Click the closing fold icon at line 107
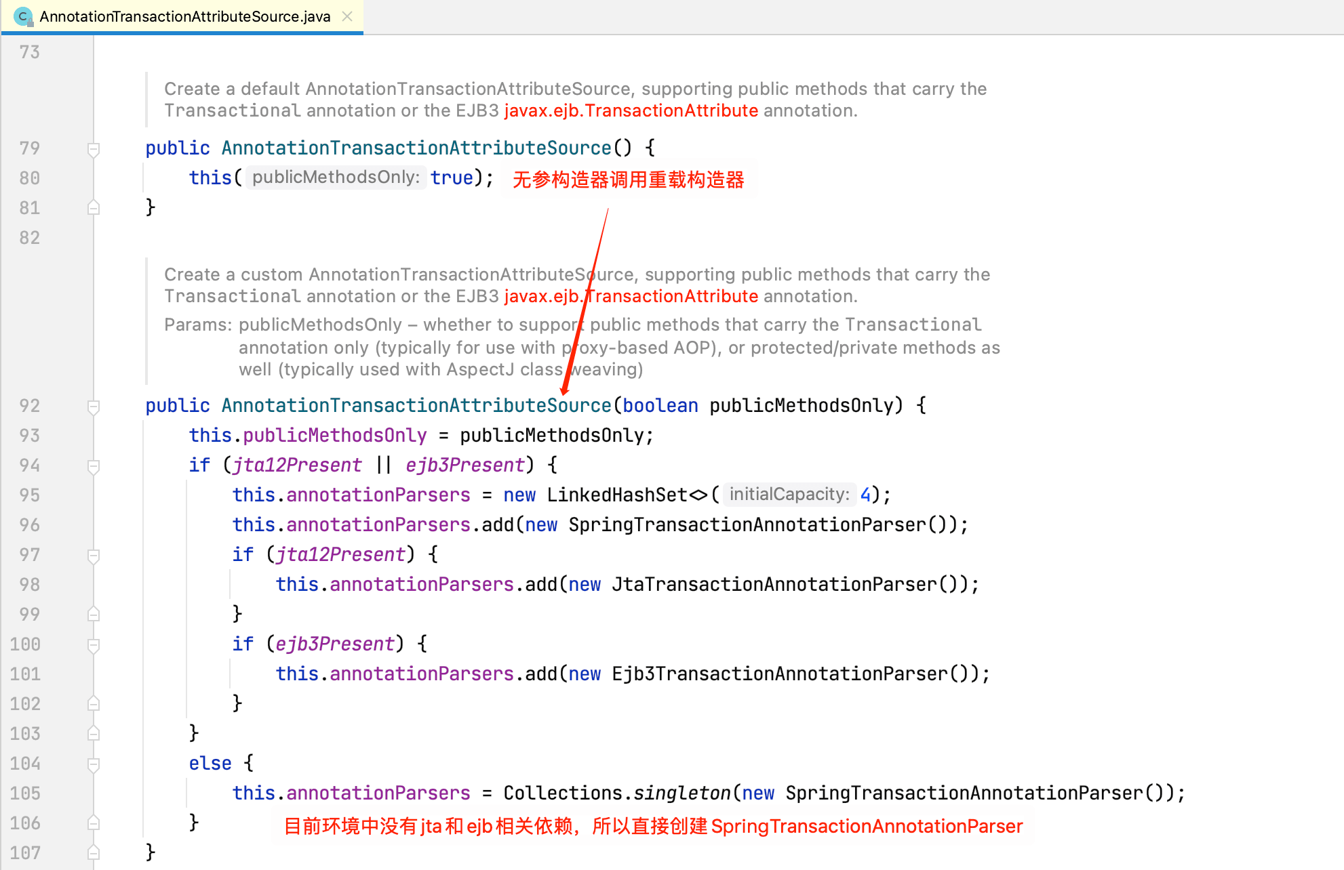Screen dimensions: 1344x870 pyautogui.click(x=94, y=853)
